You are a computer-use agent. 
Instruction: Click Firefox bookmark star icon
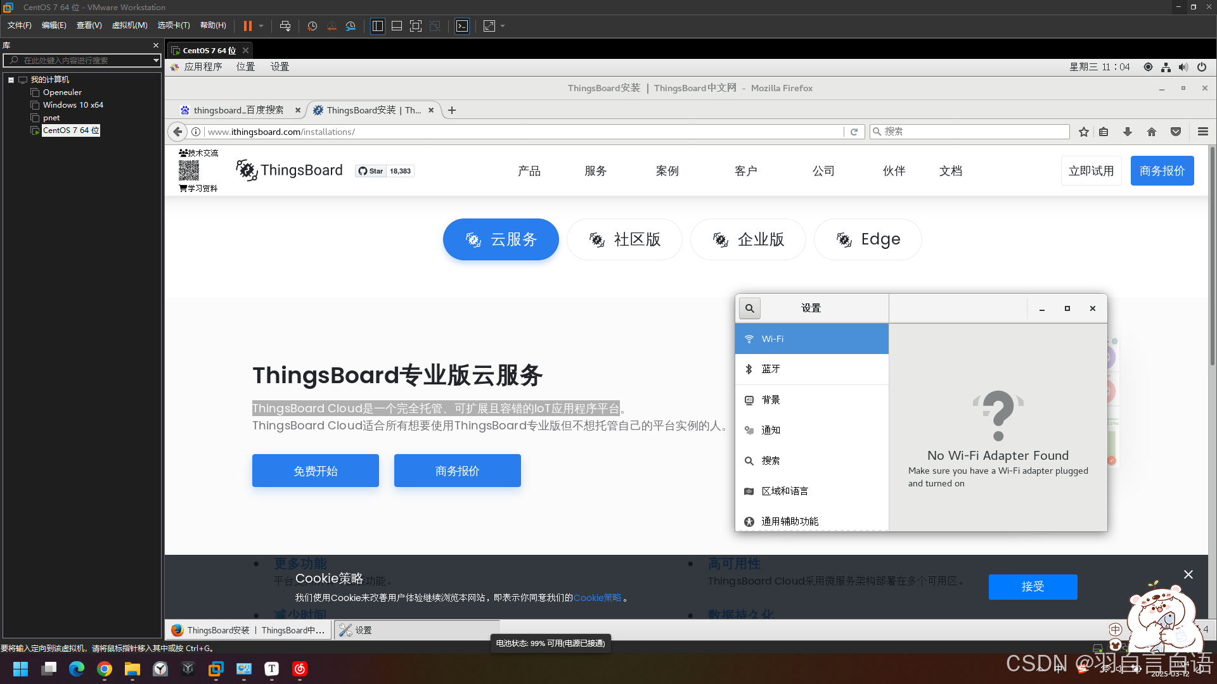[1084, 132]
